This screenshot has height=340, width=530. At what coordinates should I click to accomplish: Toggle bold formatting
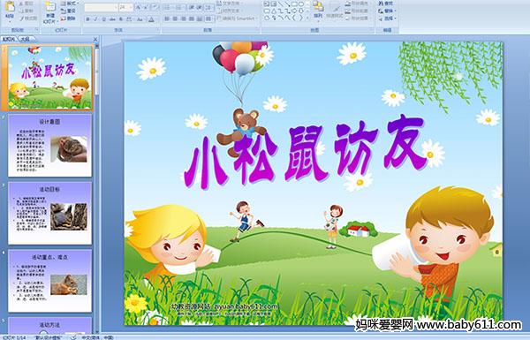(x=87, y=19)
